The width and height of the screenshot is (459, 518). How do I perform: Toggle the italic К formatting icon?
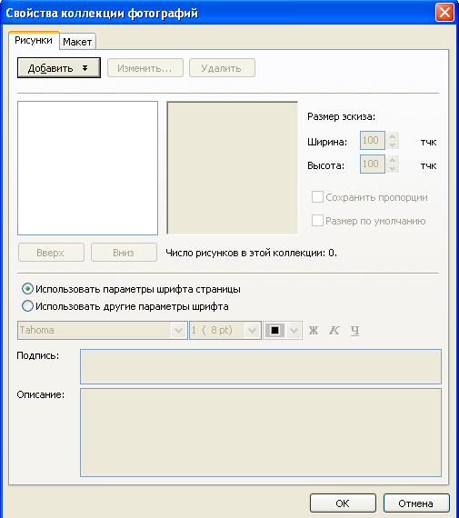click(x=334, y=330)
